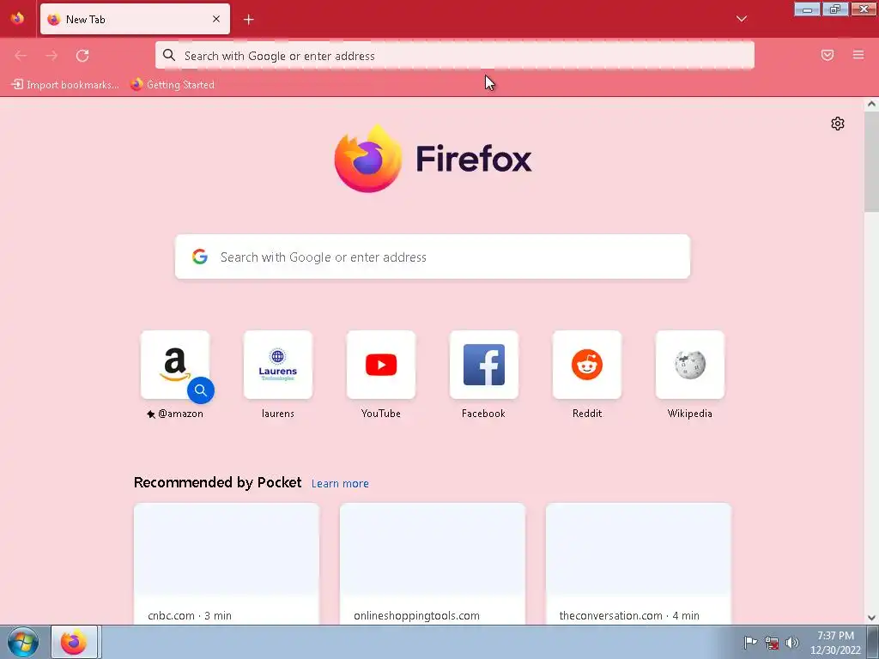Click the Firefox logo on new tab page
879x659 pixels.
pos(433,159)
